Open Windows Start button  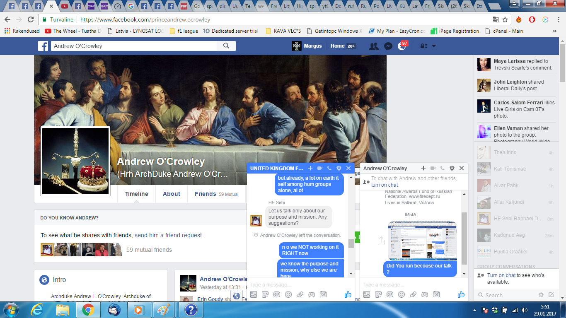tap(10, 310)
